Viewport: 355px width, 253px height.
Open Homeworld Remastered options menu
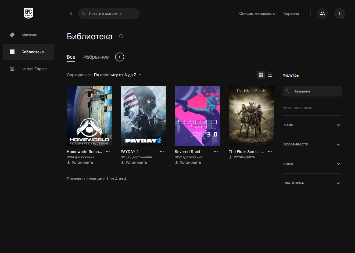pyautogui.click(x=108, y=152)
